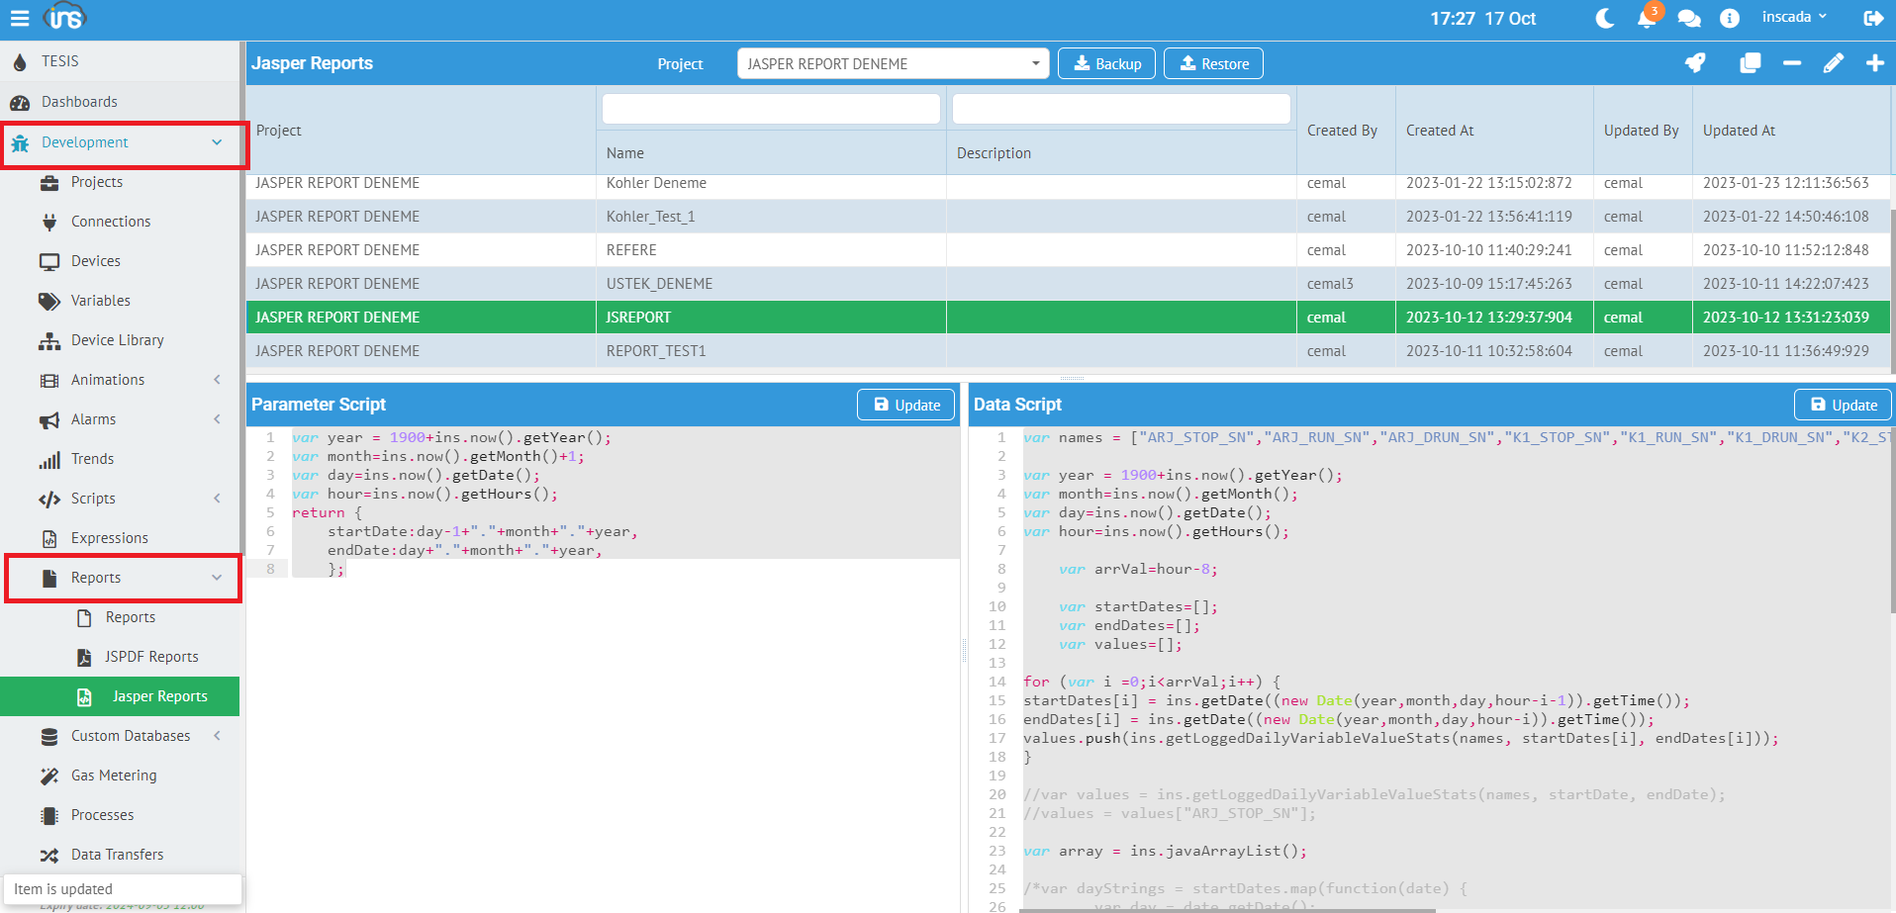Click the Description filter input field
The image size is (1896, 913).
(1121, 109)
